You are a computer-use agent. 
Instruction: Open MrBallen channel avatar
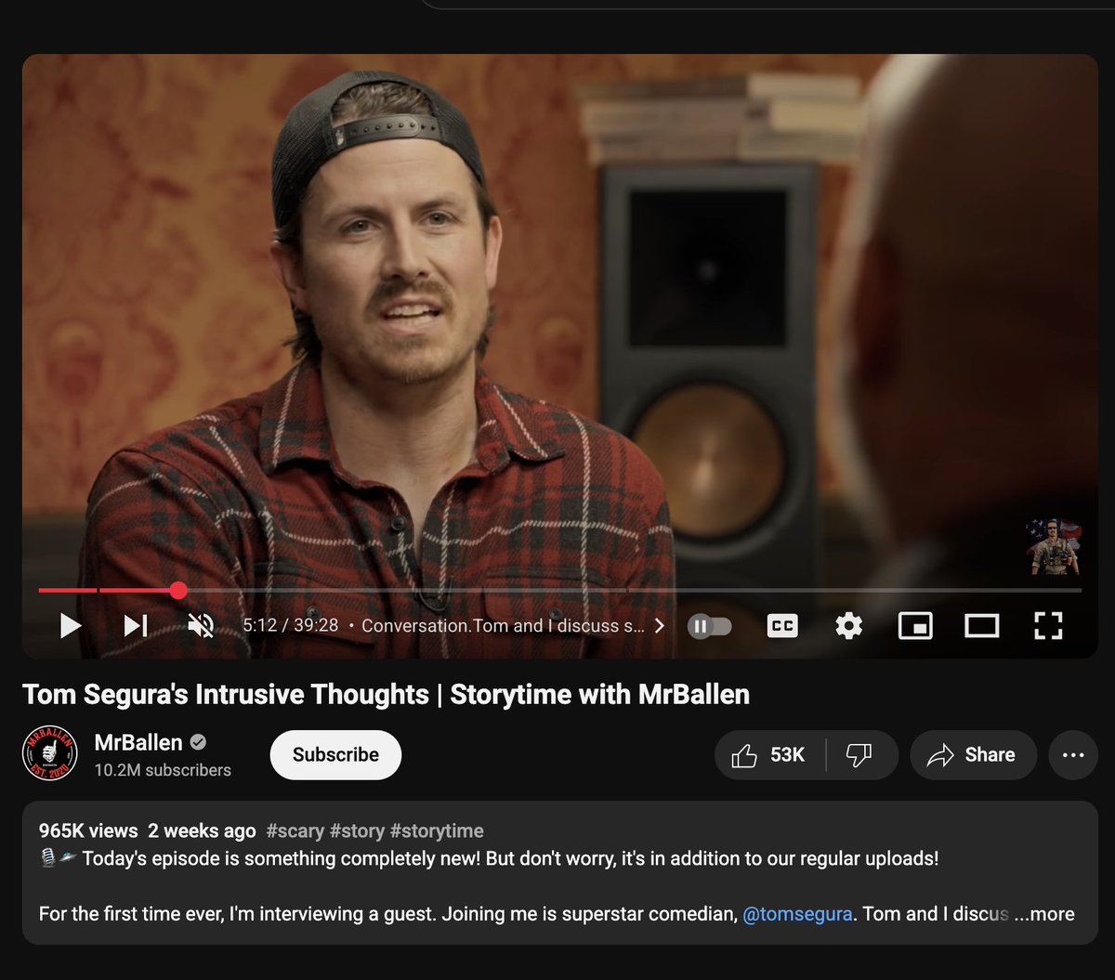50,751
